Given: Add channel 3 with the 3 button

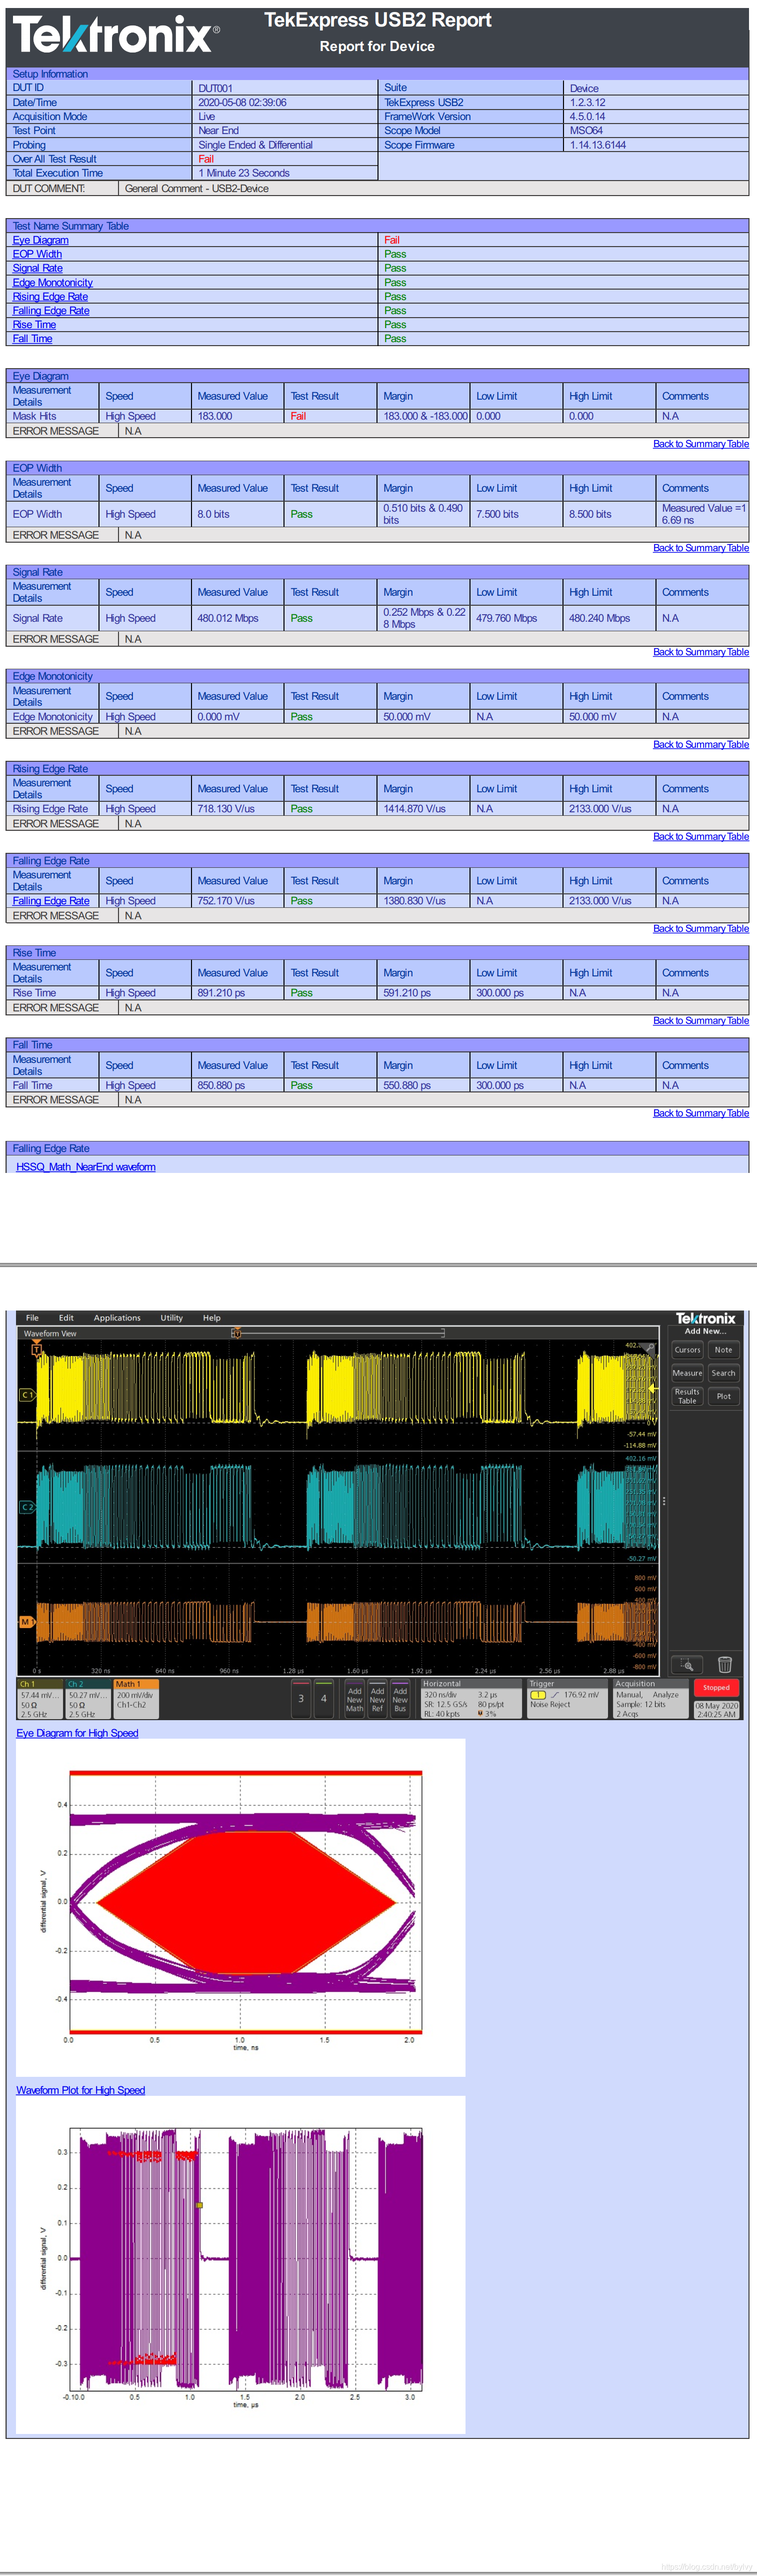Looking at the screenshot, I should tap(301, 1699).
